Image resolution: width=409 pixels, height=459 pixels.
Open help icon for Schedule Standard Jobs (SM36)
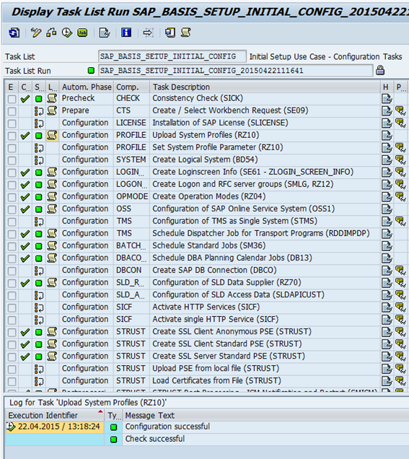click(x=387, y=246)
